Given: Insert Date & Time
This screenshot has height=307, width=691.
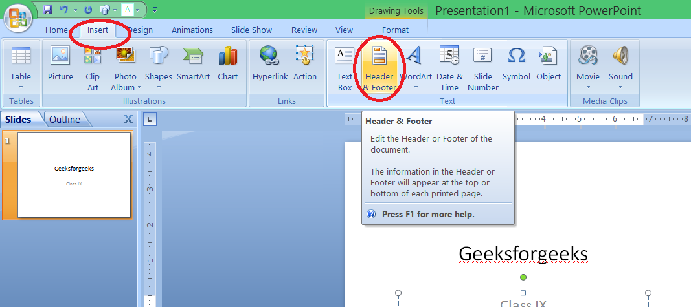Looking at the screenshot, I should click(x=449, y=68).
